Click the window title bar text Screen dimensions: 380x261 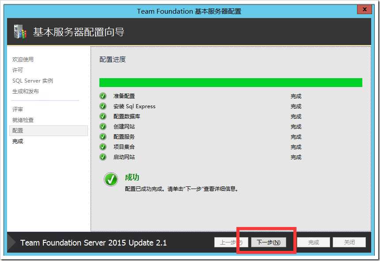pos(189,11)
